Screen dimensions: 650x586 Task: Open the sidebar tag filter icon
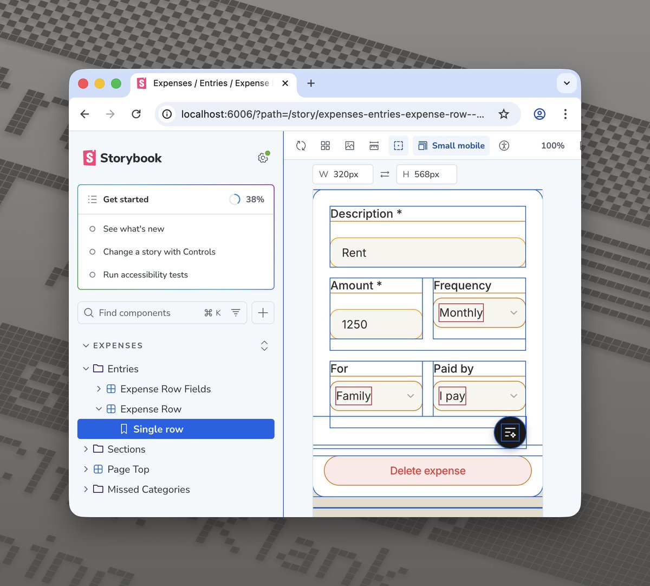click(236, 313)
